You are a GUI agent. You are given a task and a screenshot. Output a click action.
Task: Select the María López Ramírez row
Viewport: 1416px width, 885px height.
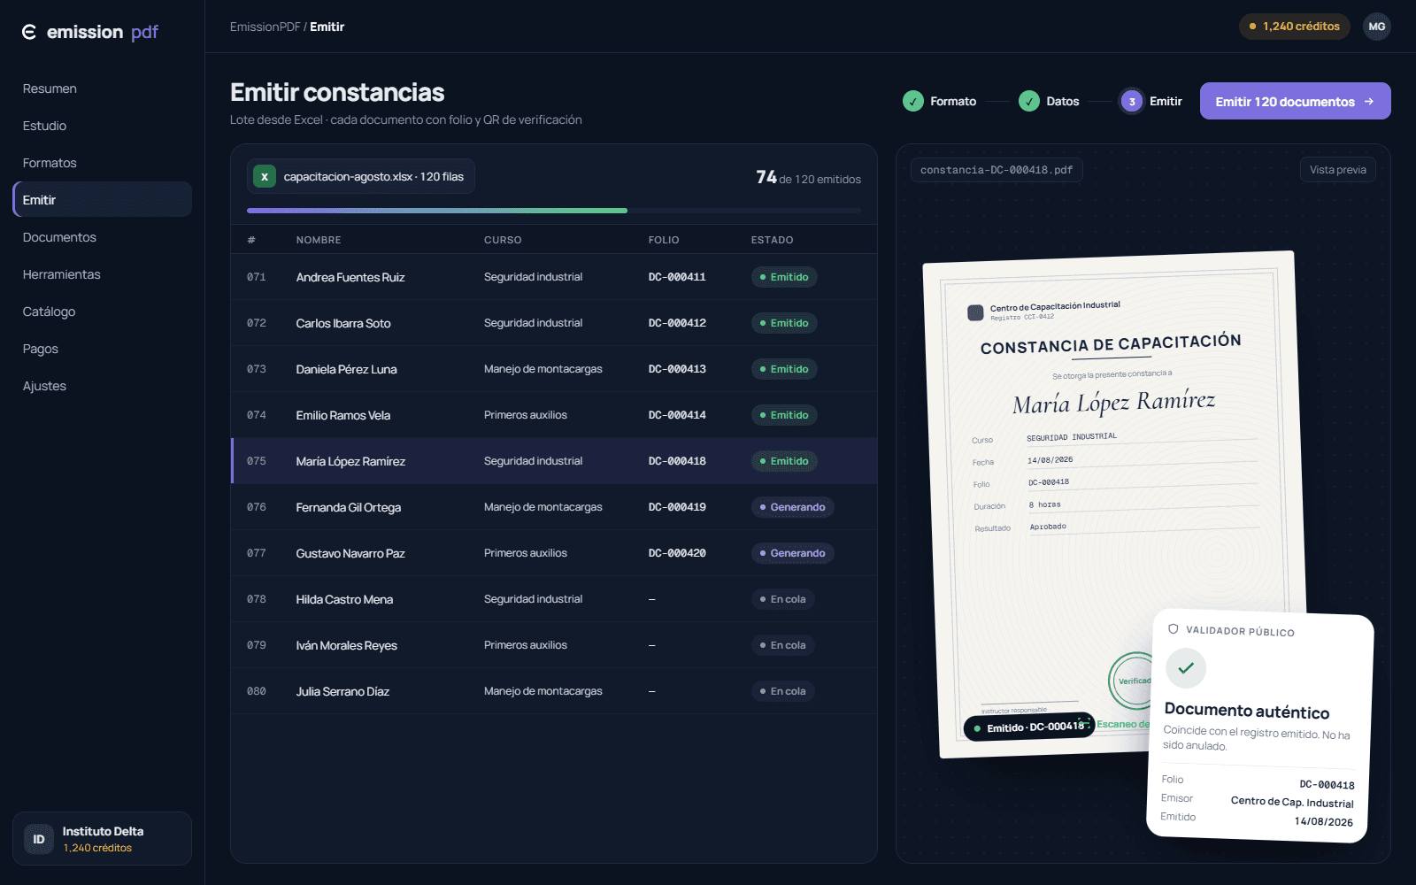pos(554,461)
